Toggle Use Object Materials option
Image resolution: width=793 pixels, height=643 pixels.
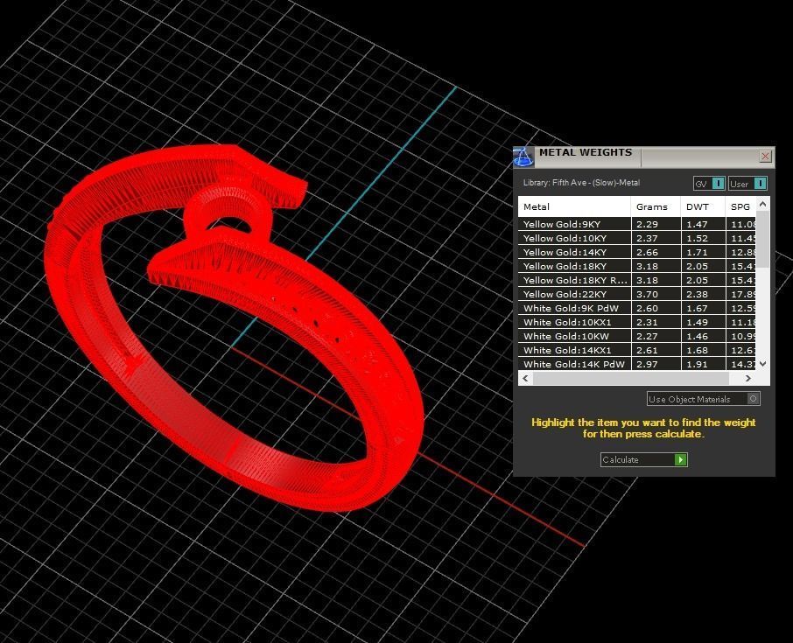(x=703, y=399)
